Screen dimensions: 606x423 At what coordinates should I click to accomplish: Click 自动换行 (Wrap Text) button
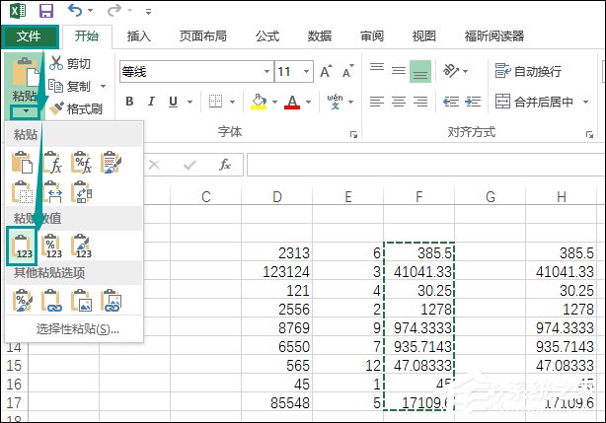[529, 71]
